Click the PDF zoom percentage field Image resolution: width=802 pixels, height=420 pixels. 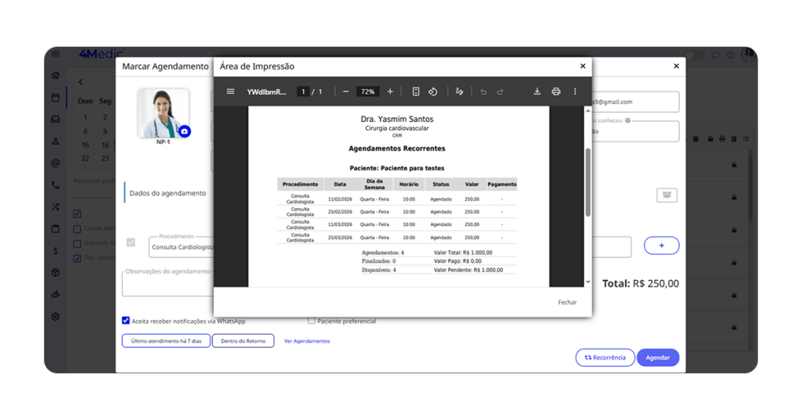tap(367, 92)
